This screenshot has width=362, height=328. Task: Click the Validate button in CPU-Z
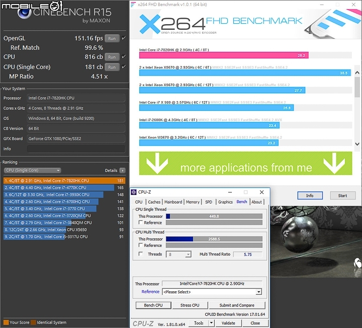228,323
